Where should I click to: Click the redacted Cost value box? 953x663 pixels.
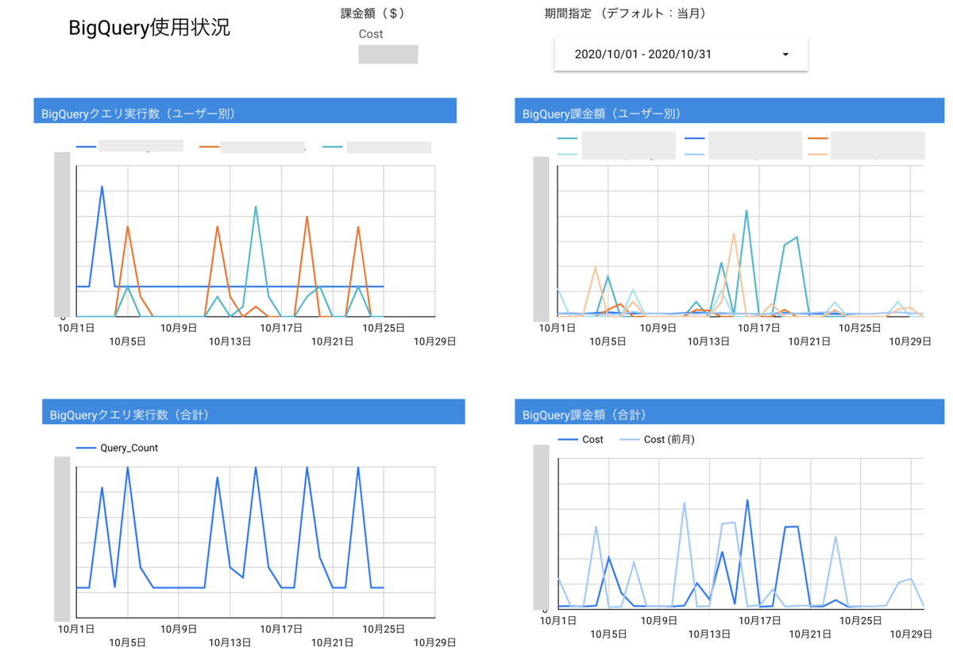388,54
